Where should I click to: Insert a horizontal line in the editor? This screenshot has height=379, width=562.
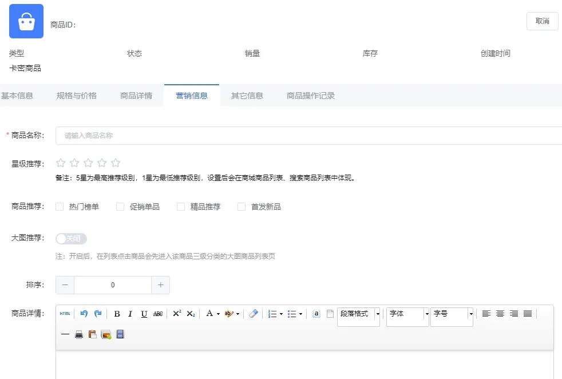[65, 334]
